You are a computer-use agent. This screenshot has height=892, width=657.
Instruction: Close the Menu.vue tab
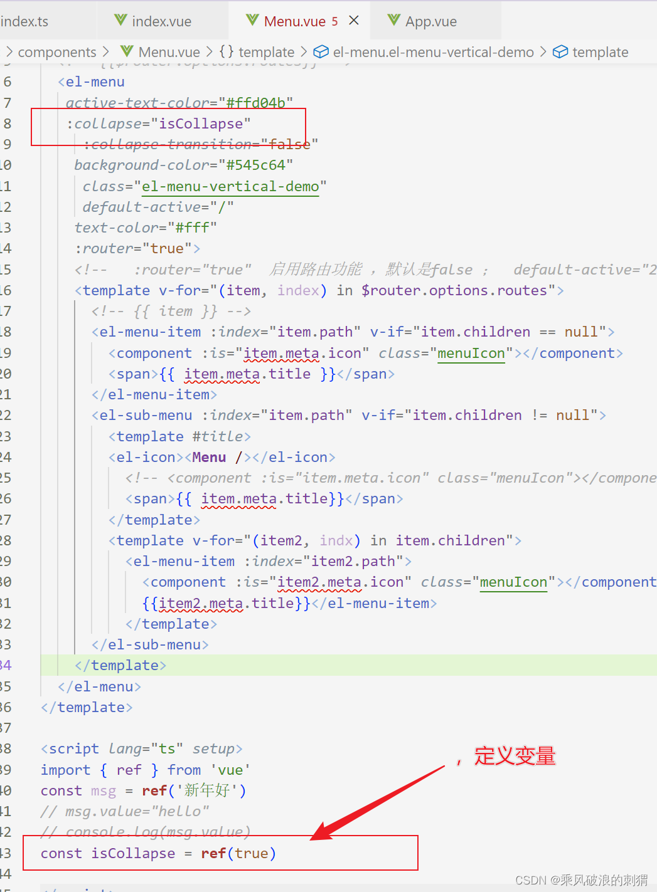(354, 21)
